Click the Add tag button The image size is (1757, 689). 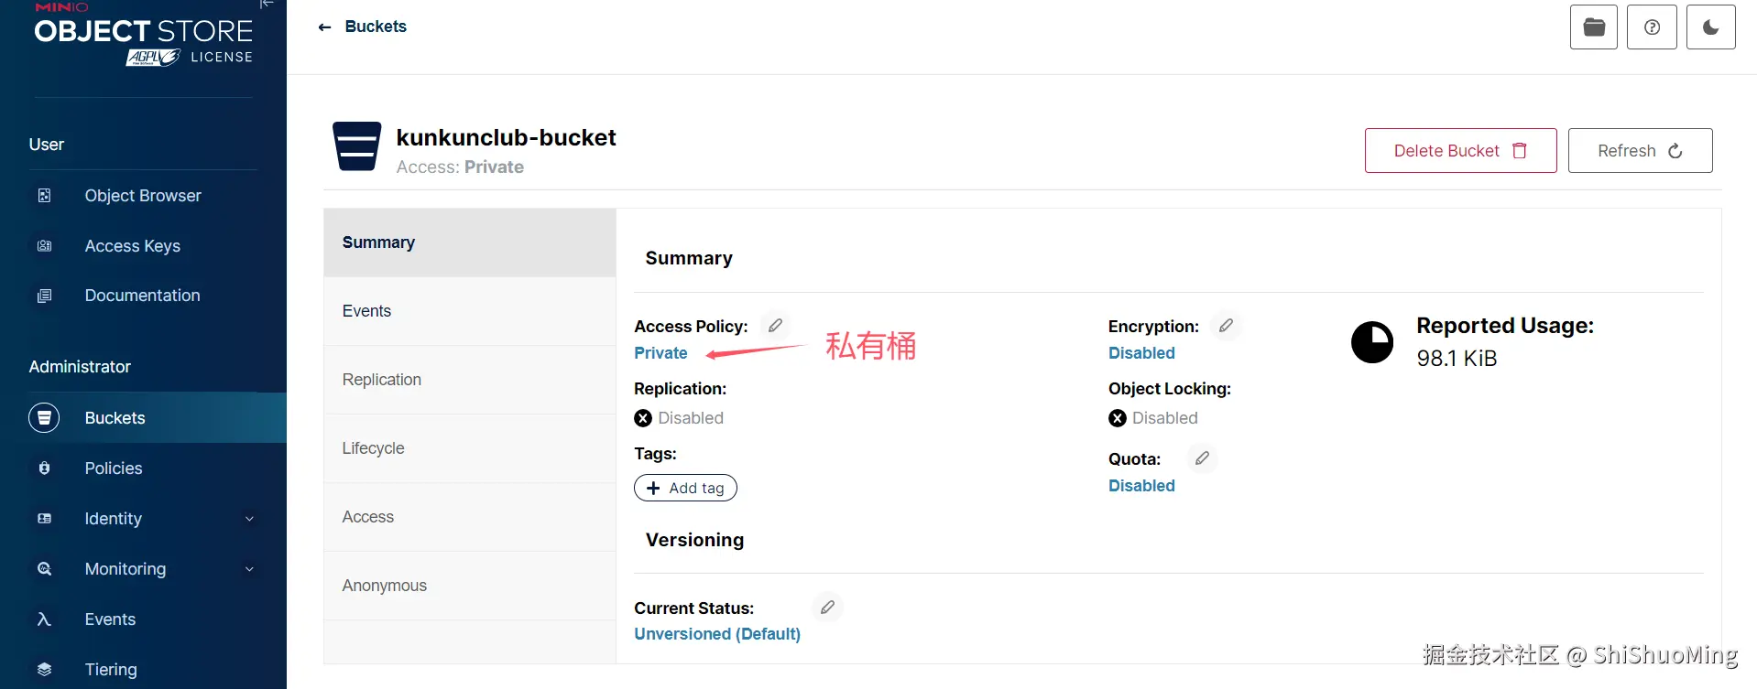pos(685,489)
